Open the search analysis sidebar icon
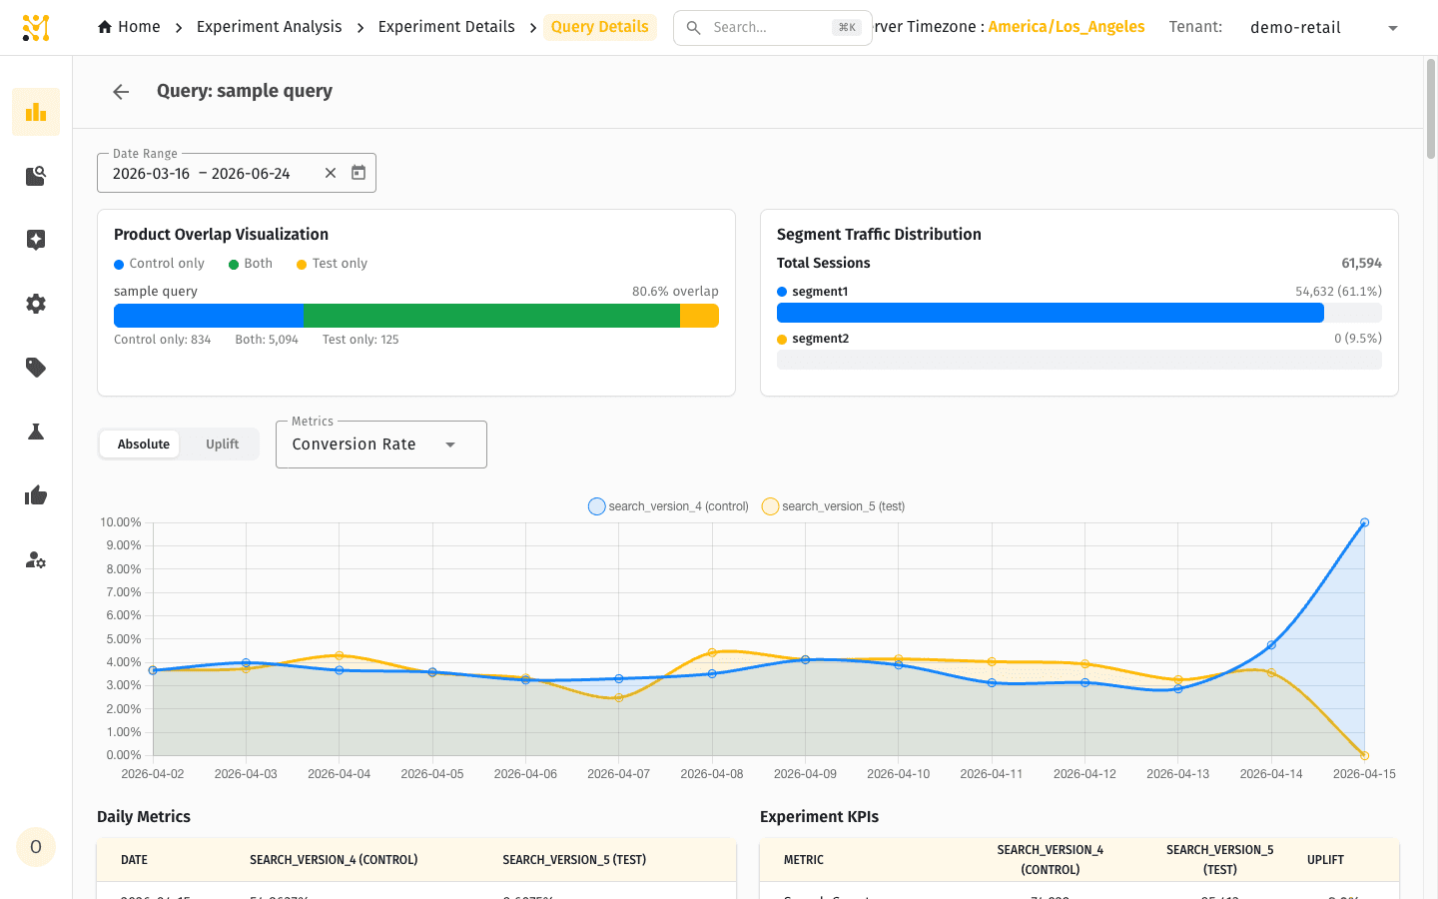This screenshot has width=1438, height=899. pos(36,176)
